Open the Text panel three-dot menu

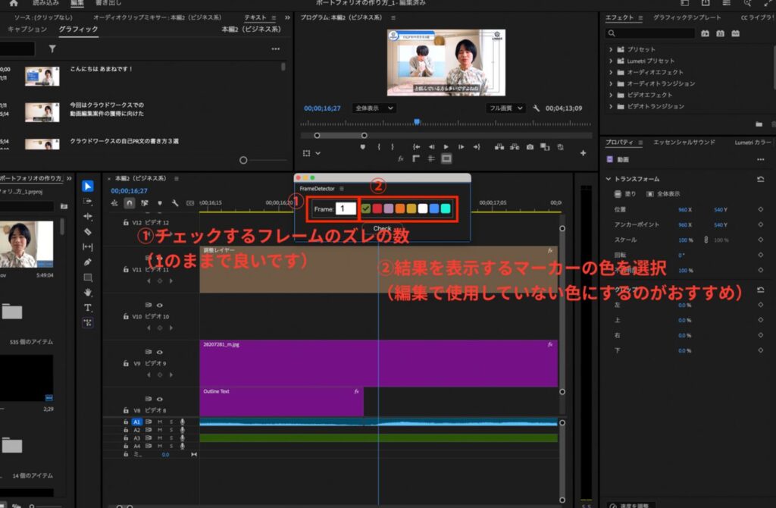(x=276, y=49)
